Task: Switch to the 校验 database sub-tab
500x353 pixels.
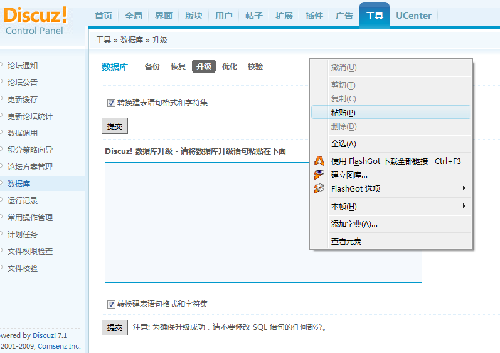Action: [x=255, y=67]
